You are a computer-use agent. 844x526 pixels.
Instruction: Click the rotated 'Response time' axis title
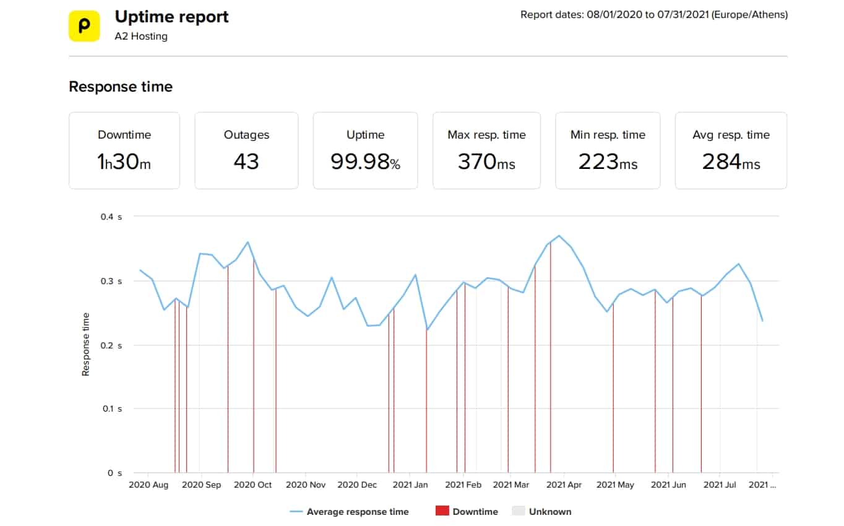click(86, 345)
